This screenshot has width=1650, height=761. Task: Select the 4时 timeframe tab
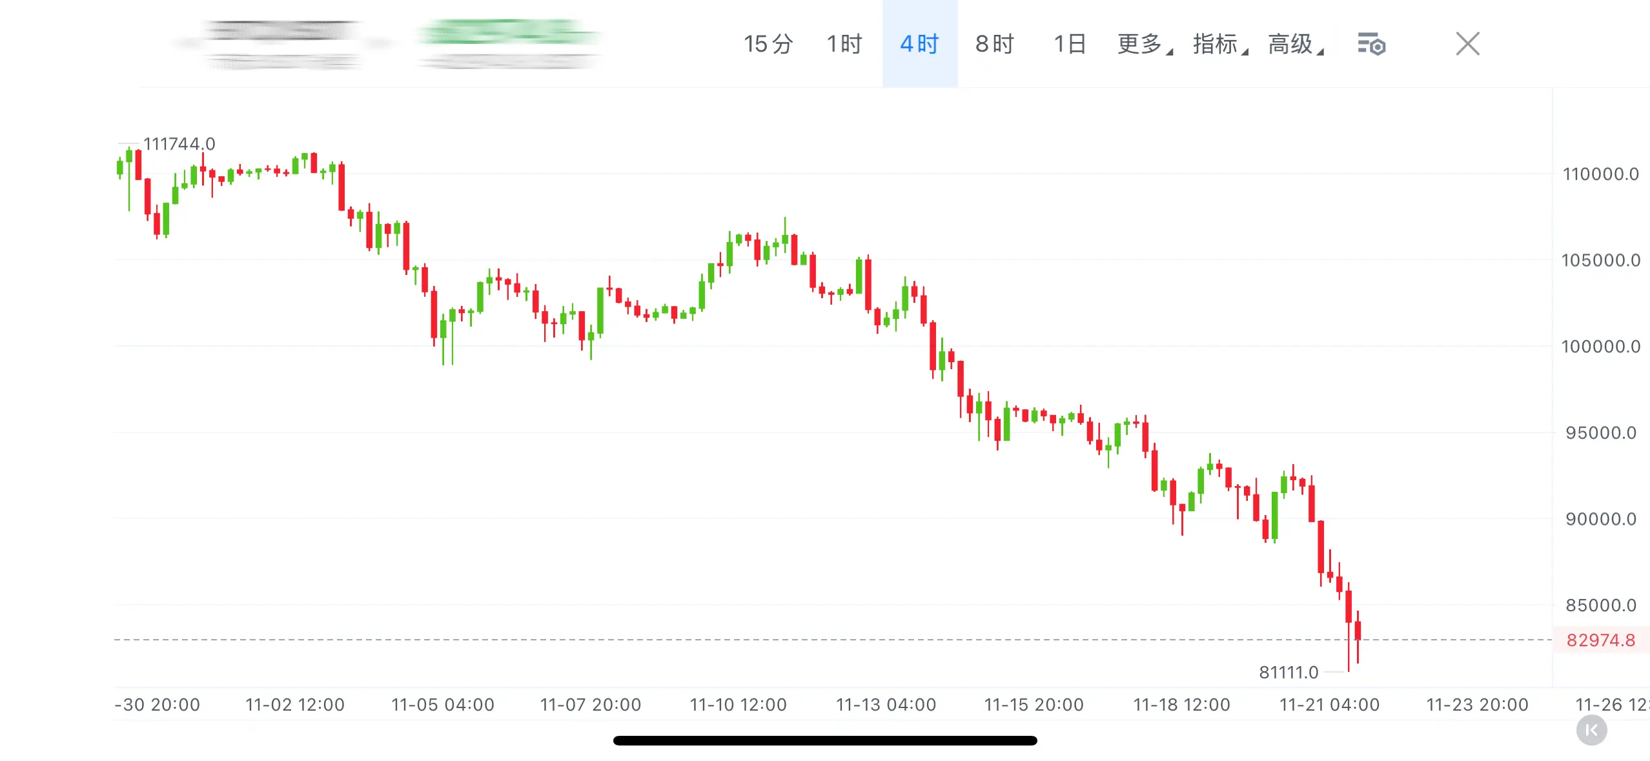(919, 44)
